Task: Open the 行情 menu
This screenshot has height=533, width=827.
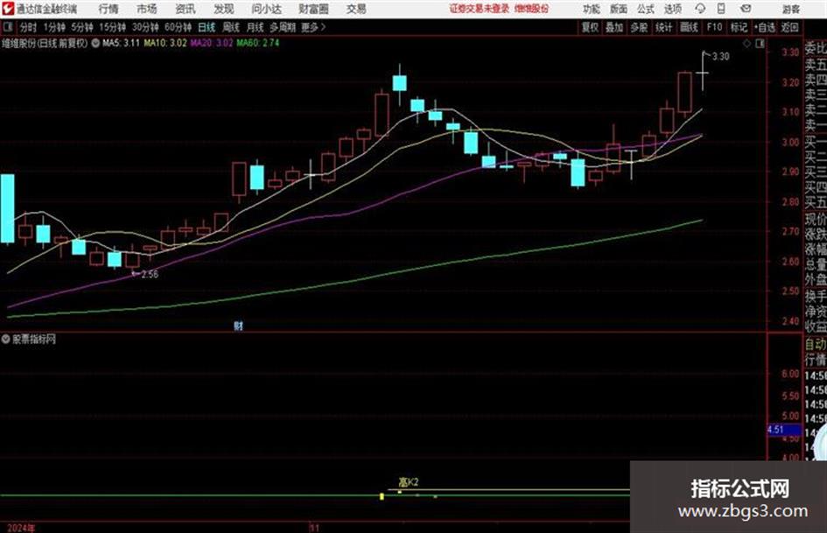Action: (x=109, y=9)
